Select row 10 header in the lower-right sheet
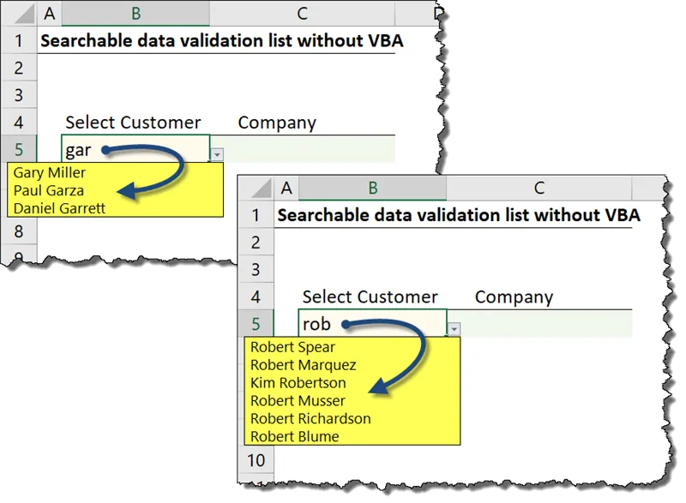686x503 pixels. [x=256, y=460]
